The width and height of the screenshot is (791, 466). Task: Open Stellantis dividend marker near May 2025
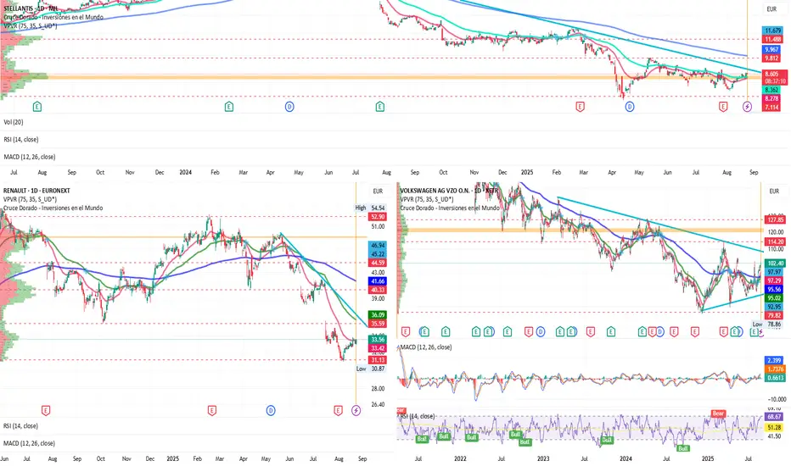(x=630, y=106)
